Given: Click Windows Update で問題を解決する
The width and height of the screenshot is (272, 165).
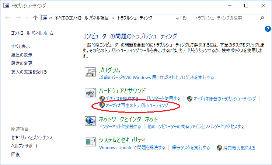Looking at the screenshot, I should coord(132,148).
